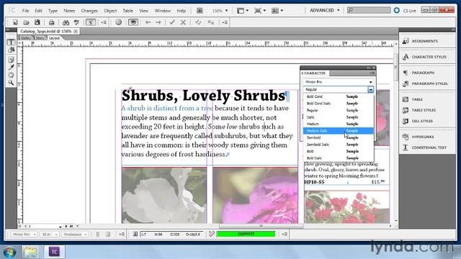Open the View Options dropdown in menu bar
Screen dimensions: 461x259
pyautogui.click(x=243, y=11)
